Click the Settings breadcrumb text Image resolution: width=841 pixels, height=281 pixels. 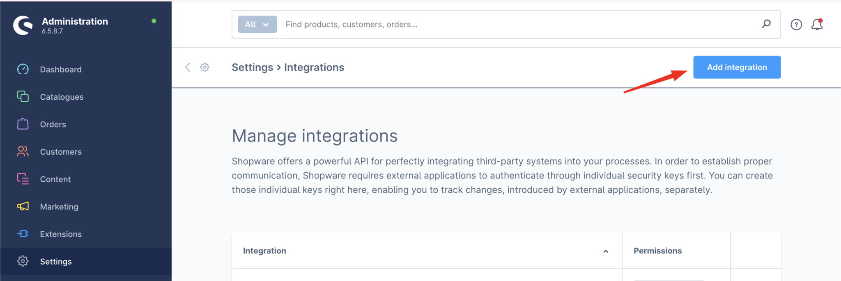tap(252, 67)
